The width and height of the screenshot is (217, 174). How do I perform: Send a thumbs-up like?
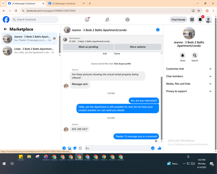click(x=159, y=148)
